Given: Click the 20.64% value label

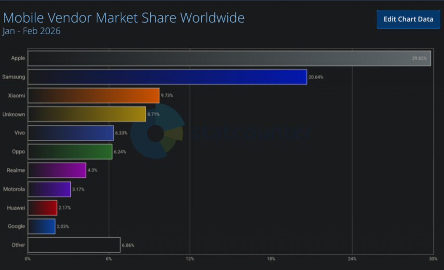Looking at the screenshot, I should point(316,77).
